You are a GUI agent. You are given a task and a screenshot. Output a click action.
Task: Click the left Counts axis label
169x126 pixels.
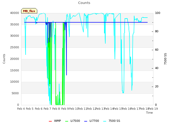[4, 59]
